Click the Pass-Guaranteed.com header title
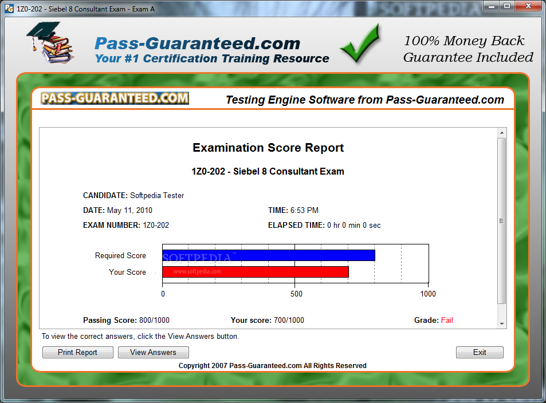Screen dimensions: 546x403 point(198,44)
